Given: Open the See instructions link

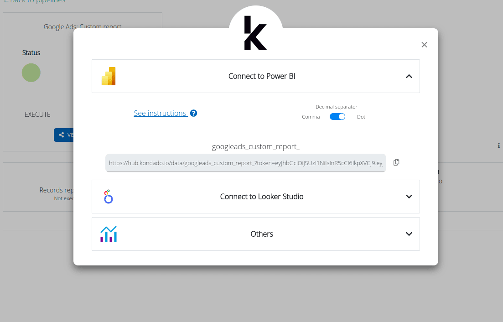Looking at the screenshot, I should point(160,113).
